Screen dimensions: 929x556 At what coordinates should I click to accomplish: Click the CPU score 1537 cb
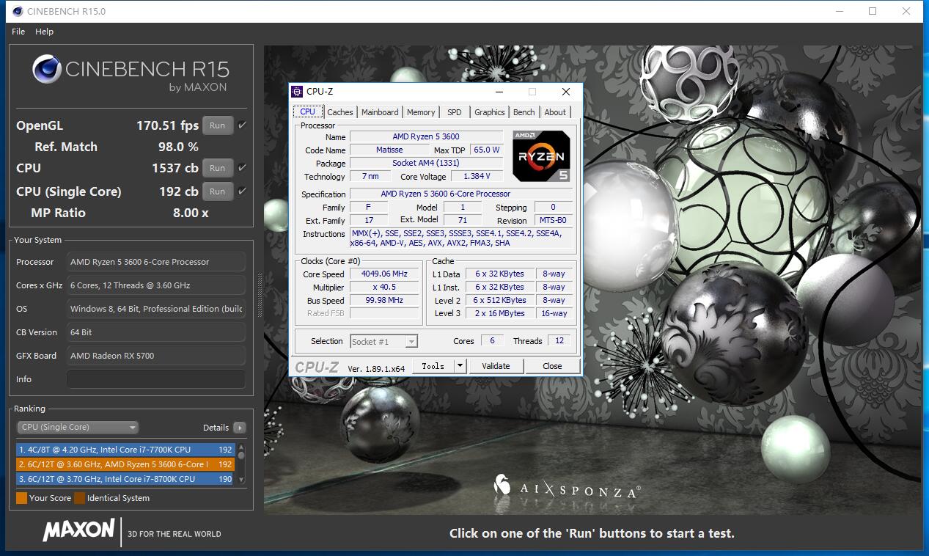point(175,168)
